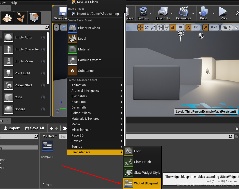This screenshot has width=239, height=189.
Task: Expand the Cinematics toolbar dropdown arrow
Action: pyautogui.click(x=193, y=13)
